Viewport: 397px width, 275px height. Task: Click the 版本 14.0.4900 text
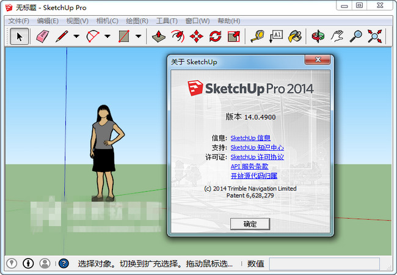coord(250,117)
